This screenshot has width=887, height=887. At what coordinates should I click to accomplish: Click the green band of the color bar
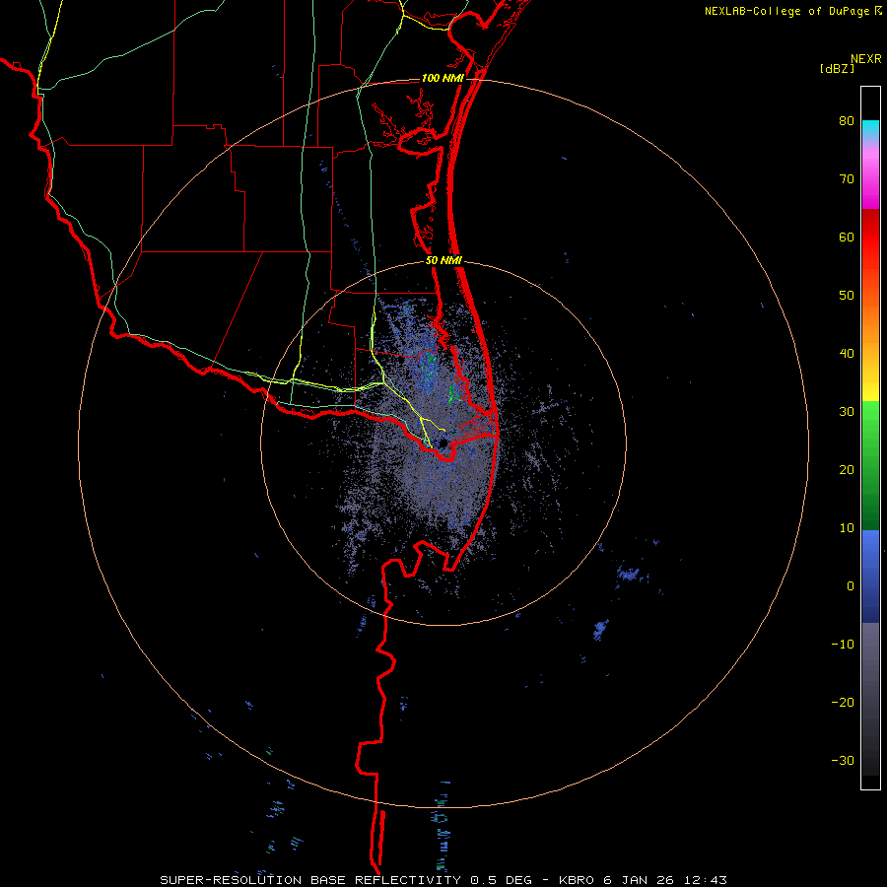(870, 466)
